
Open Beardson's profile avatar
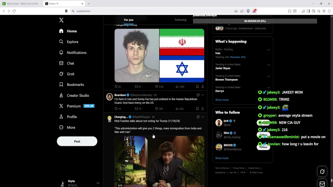click(x=110, y=97)
